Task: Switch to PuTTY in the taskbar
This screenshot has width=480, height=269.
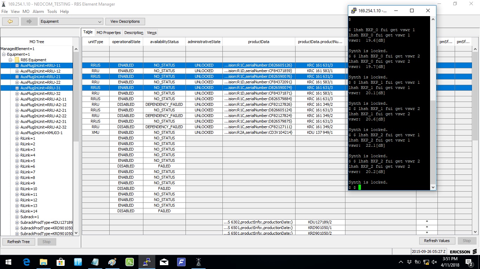Action: [x=147, y=262]
